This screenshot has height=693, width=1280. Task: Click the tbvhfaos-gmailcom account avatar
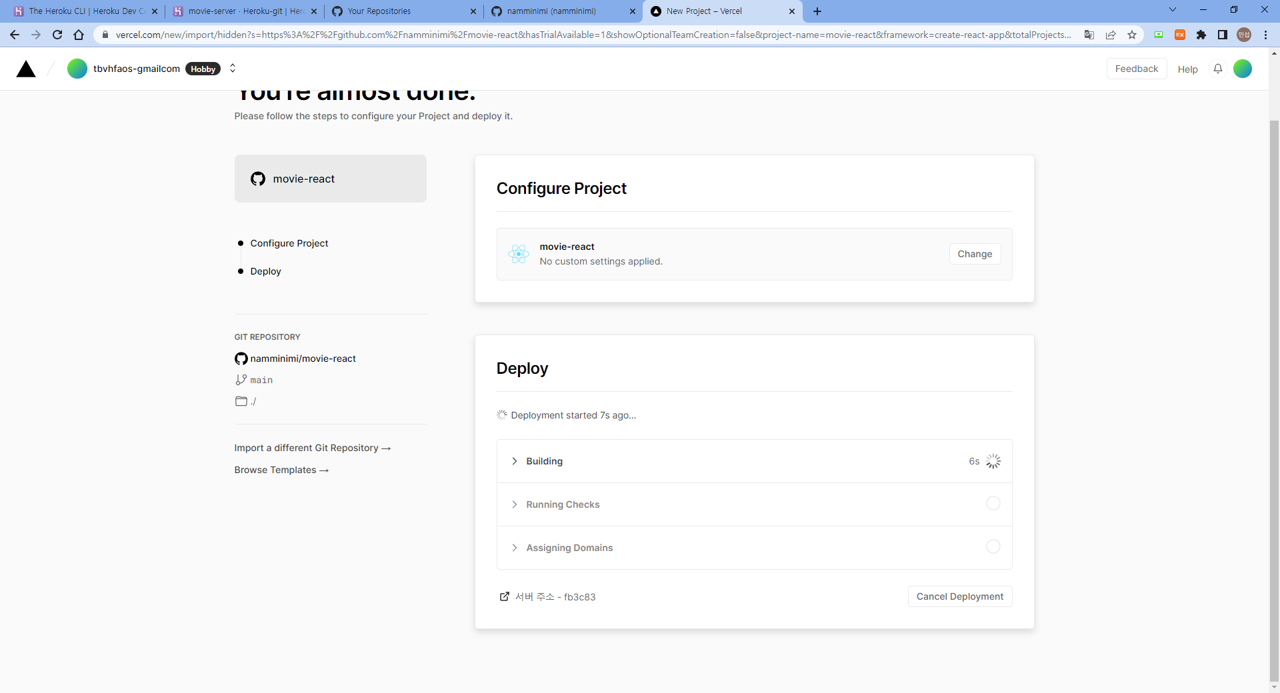tap(77, 69)
